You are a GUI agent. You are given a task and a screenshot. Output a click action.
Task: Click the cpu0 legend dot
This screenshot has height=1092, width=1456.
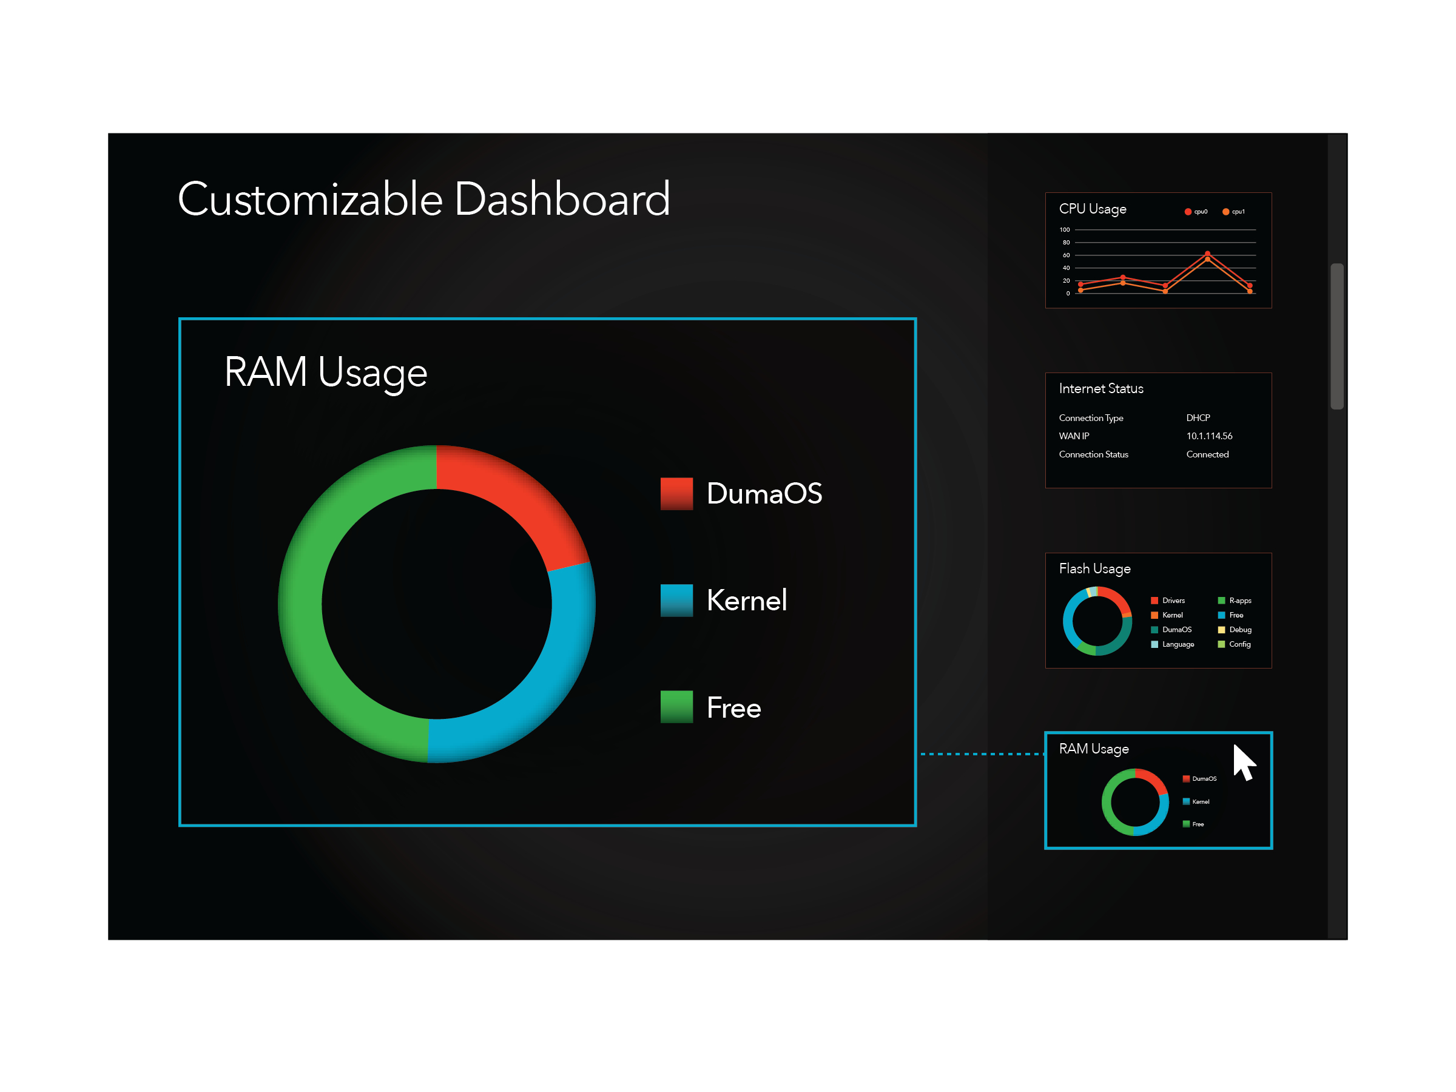point(1188,212)
